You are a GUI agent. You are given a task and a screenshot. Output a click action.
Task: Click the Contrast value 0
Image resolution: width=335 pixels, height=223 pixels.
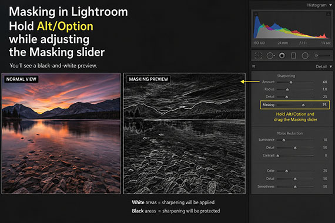tap(326, 156)
